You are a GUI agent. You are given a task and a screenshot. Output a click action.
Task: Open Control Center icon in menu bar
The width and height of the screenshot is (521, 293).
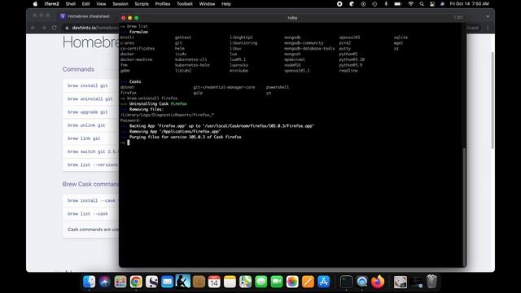432,4
